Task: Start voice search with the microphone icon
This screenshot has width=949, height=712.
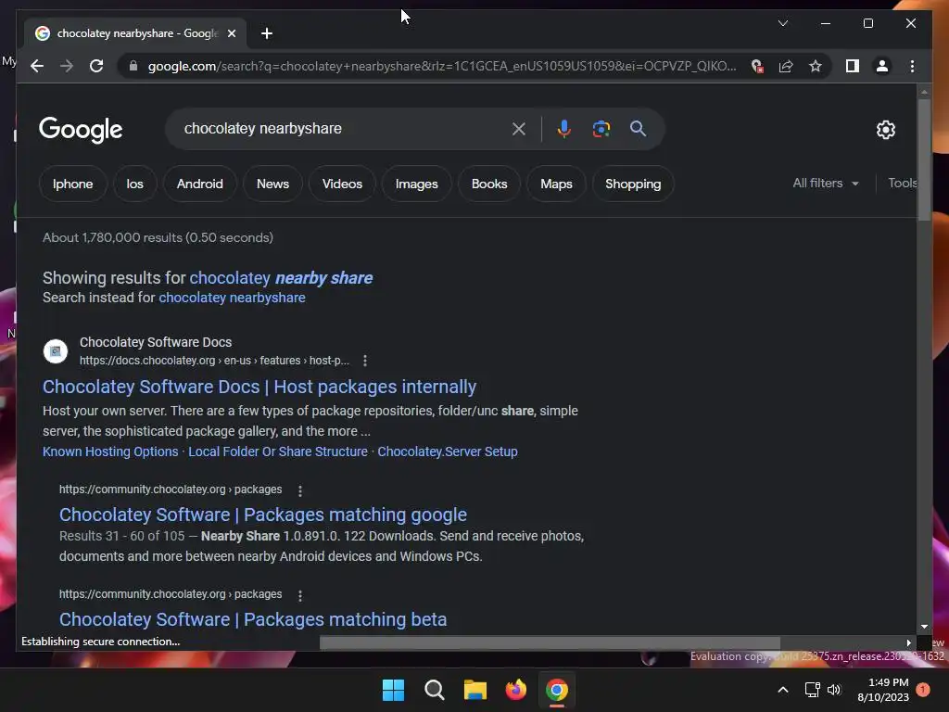Action: tap(564, 129)
